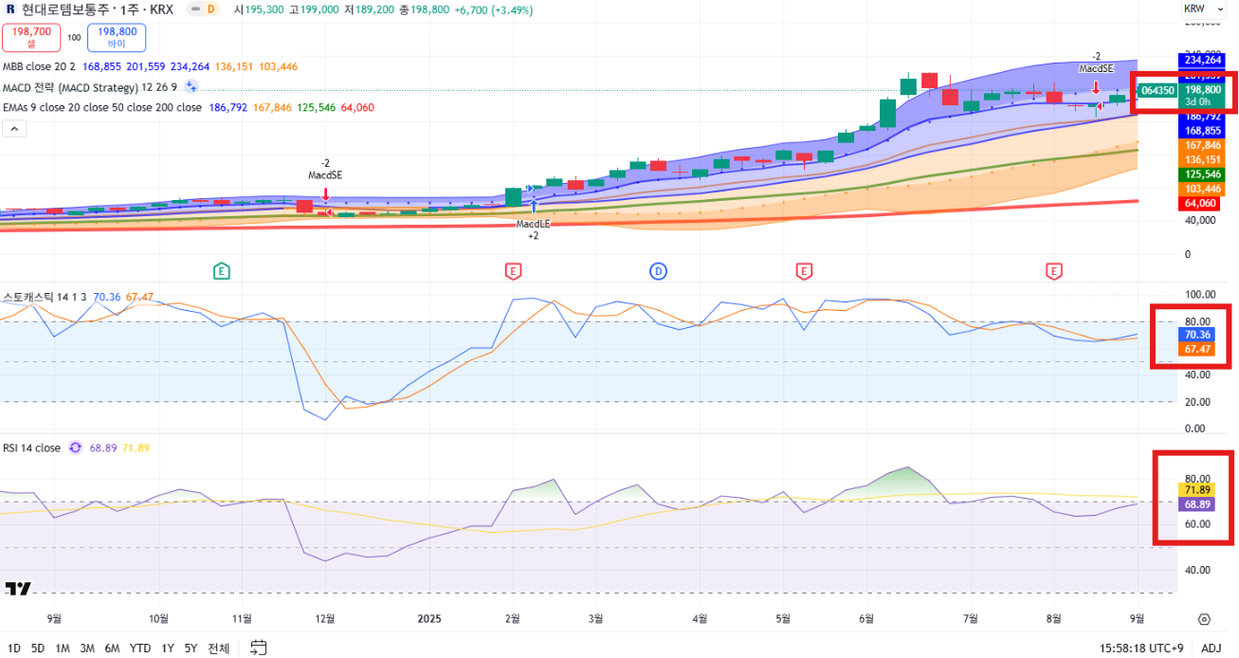Collapse the indicator legend with the chevron
Viewport: 1239px width, 658px height.
pyautogui.click(x=14, y=129)
